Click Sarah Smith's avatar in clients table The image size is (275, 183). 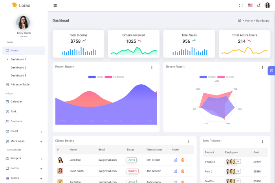tap(60, 171)
